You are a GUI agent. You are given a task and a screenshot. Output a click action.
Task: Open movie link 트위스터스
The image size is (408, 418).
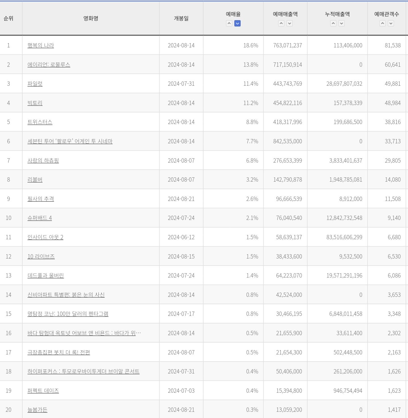pyautogui.click(x=40, y=122)
